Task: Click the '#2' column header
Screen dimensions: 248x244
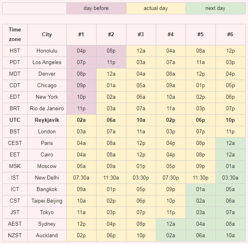Action: 111,35
